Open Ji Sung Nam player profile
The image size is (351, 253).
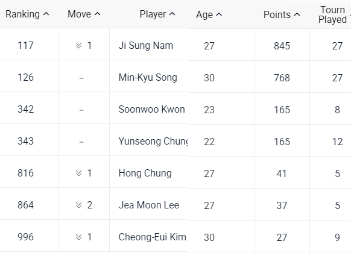pyautogui.click(x=146, y=46)
